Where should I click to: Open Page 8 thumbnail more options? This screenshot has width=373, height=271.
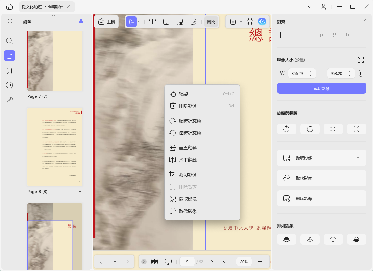pos(79,191)
